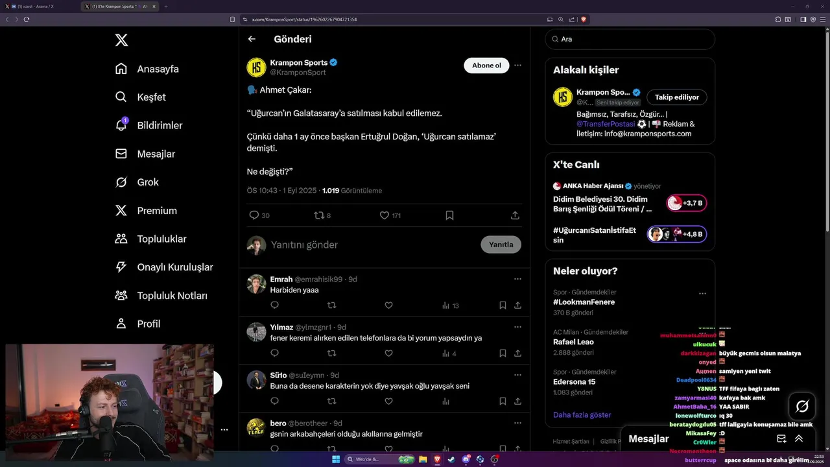
Task: Open more options on Sü1o's reply
Action: pyautogui.click(x=517, y=375)
